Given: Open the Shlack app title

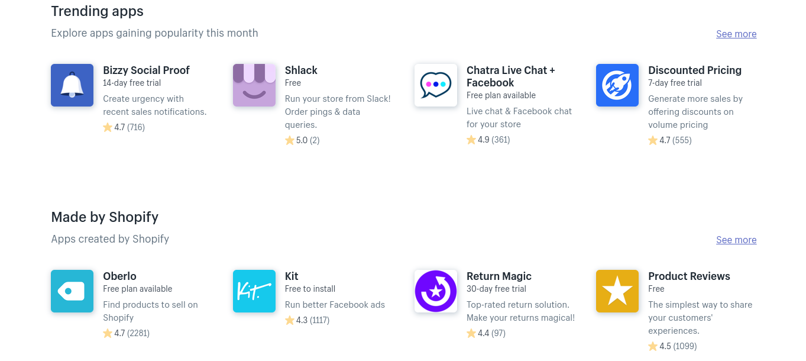Looking at the screenshot, I should (x=301, y=70).
